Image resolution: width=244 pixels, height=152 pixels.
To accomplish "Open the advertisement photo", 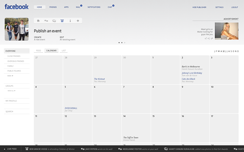I will [x=227, y=31].
